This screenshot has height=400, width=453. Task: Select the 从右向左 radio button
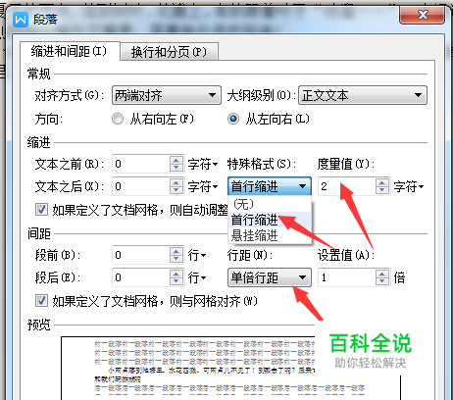118,119
